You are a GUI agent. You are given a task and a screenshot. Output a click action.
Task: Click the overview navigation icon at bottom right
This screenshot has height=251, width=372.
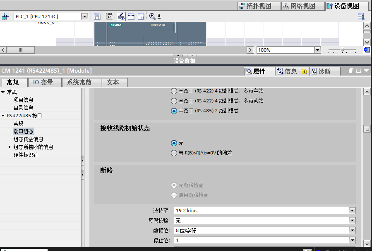click(367, 50)
